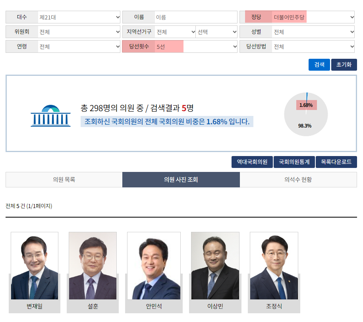Open the 당선방법 dropdown
The height and width of the screenshot is (322, 363).
tap(313, 46)
